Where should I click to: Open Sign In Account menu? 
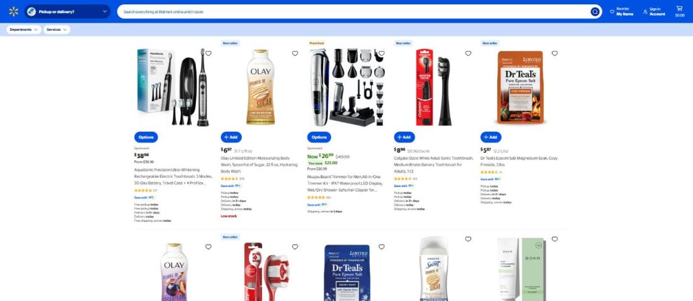pos(654,11)
